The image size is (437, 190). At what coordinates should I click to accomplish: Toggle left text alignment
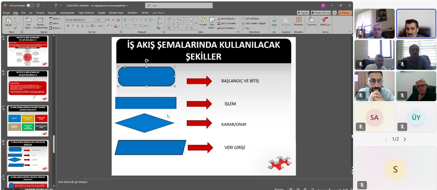coord(126,26)
